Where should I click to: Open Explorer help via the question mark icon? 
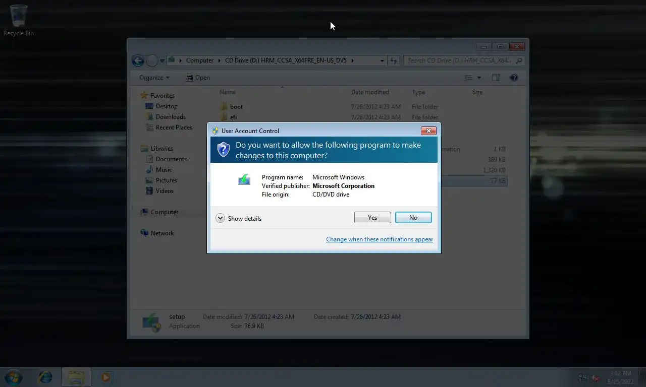514,78
